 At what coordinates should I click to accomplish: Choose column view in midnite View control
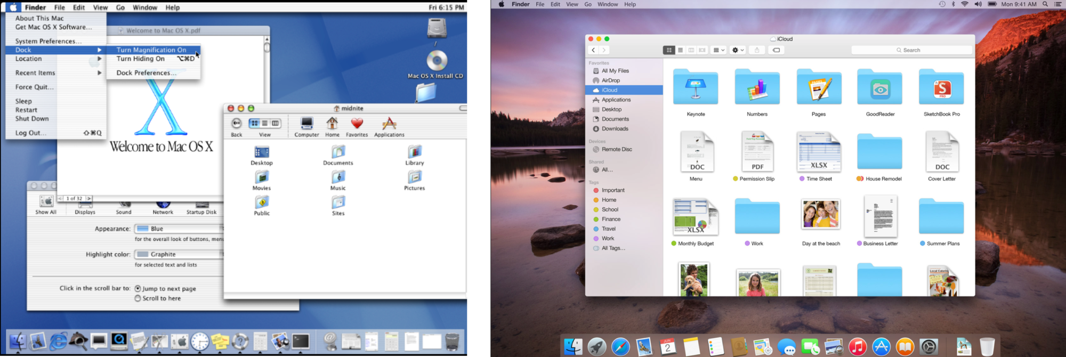tap(275, 123)
